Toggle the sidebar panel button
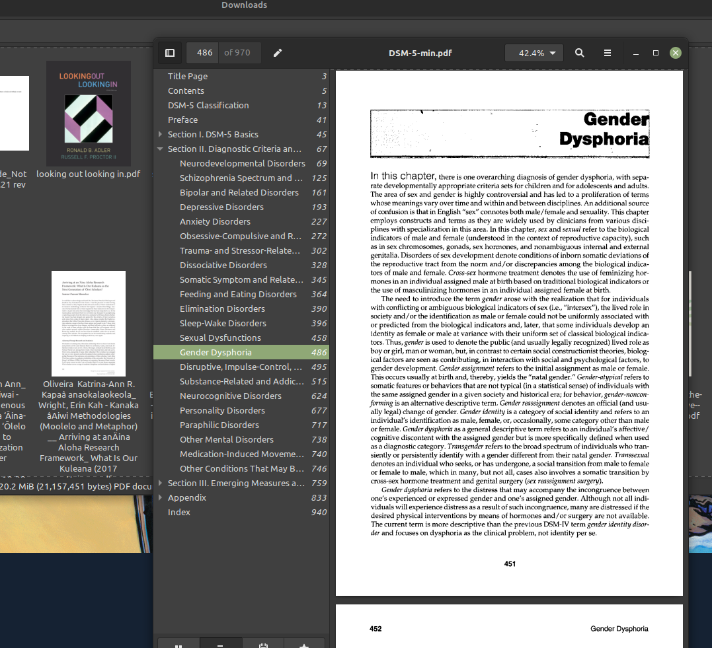The height and width of the screenshot is (648, 712). coord(170,53)
